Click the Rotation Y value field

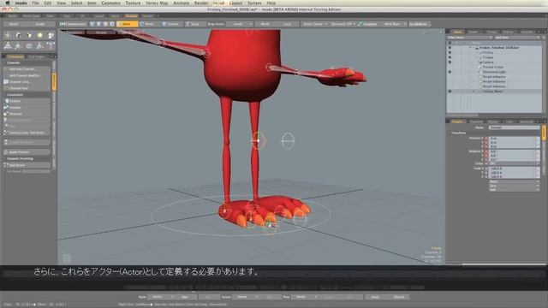[514, 156]
